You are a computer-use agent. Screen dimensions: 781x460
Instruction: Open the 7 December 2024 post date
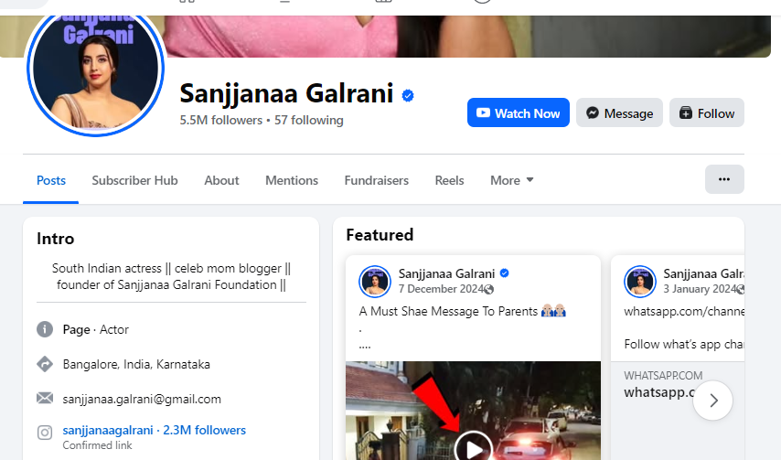coord(442,289)
